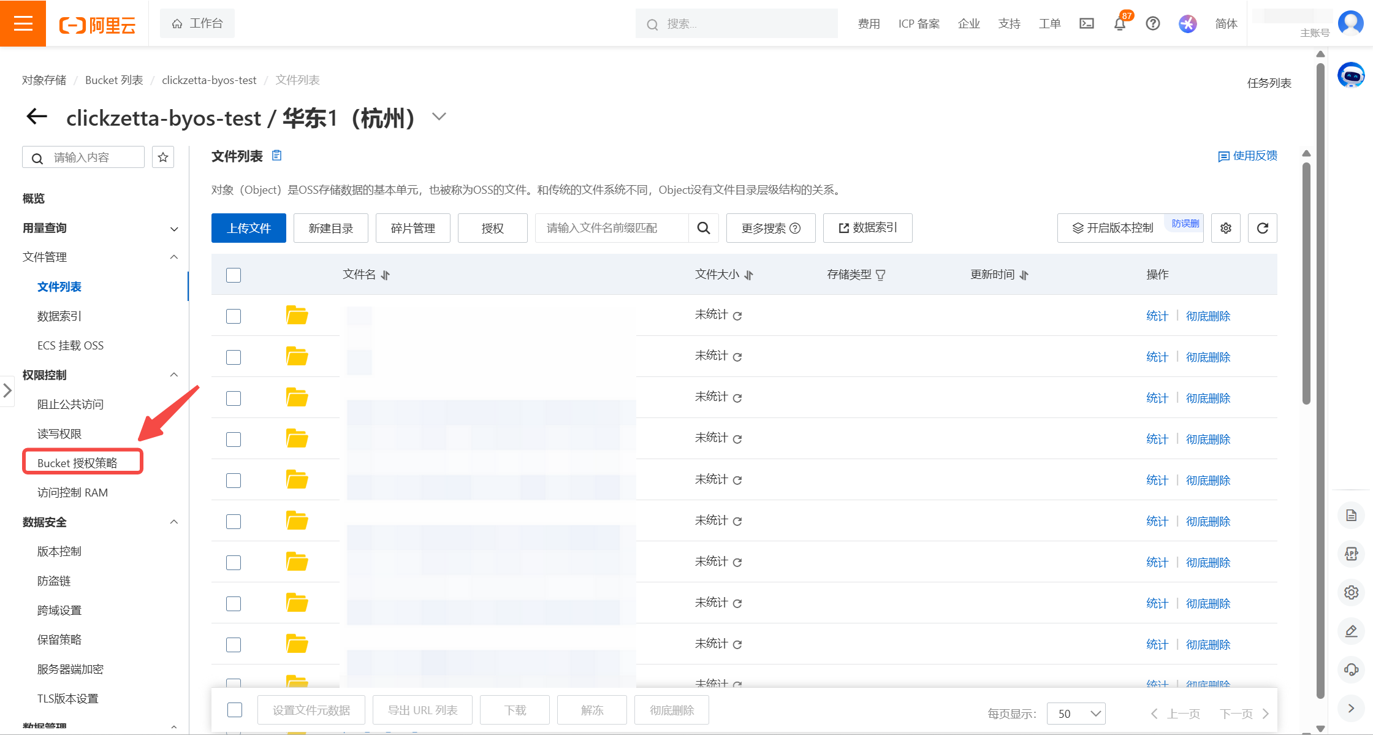This screenshot has width=1373, height=735.
Task: Click the search magnifier for file prefix
Action: (x=704, y=228)
